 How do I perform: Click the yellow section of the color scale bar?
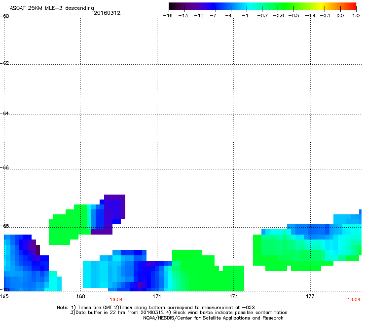[x=322, y=6]
